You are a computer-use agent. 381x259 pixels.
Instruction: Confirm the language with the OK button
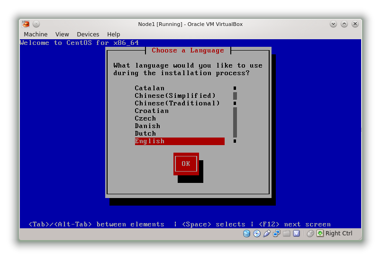coord(186,164)
